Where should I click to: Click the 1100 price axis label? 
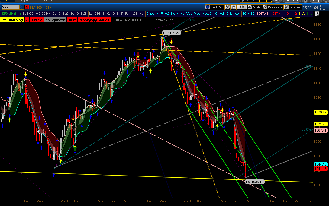[x=317, y=83]
